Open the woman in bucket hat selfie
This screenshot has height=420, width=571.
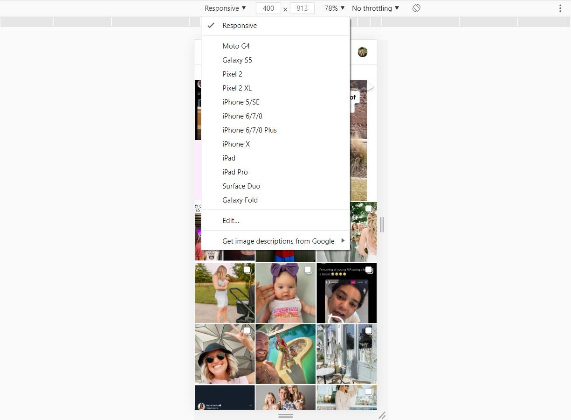225,354
